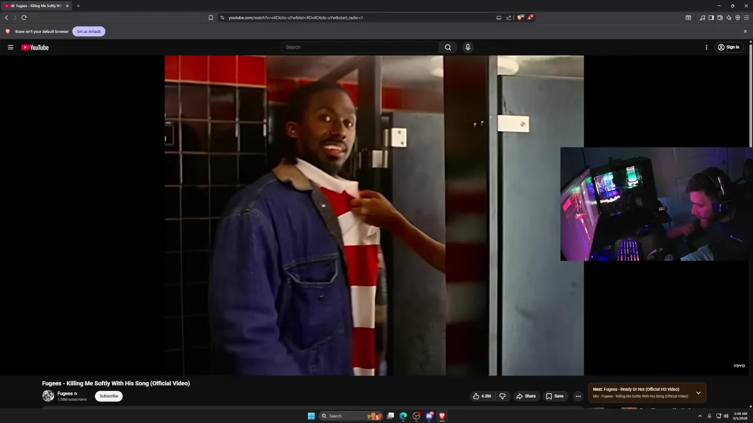Dismiss the default browser notification bar

[745, 31]
